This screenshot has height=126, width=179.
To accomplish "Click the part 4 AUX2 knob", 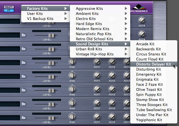I will (x=112, y=62).
